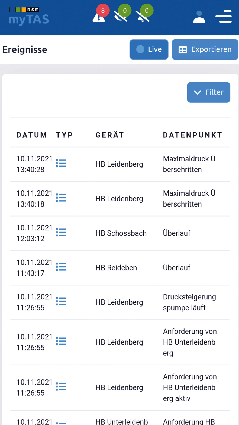Open the disconnected devices icon with badge 0
The height and width of the screenshot is (425, 239).
(x=121, y=16)
